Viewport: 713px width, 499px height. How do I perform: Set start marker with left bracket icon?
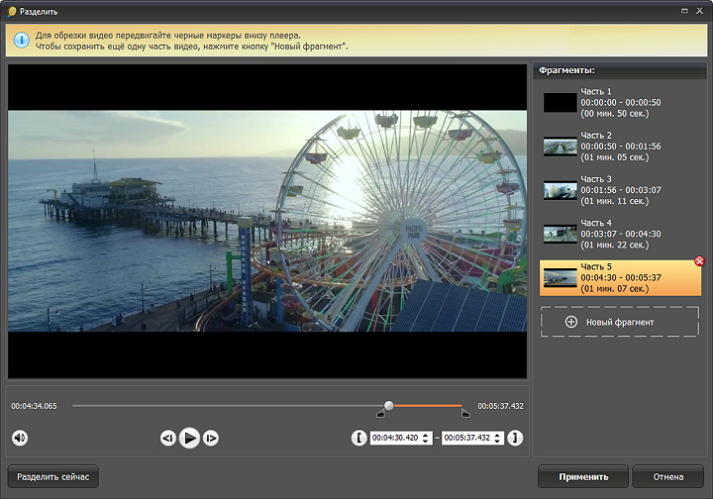pyautogui.click(x=359, y=438)
